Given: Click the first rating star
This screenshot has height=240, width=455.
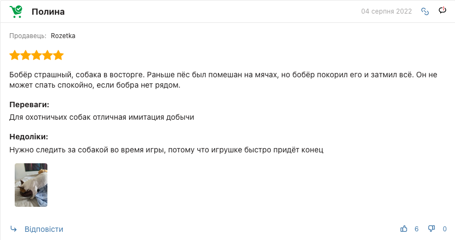Looking at the screenshot, I should click(15, 55).
